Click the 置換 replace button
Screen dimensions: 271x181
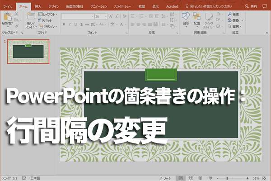[235, 20]
